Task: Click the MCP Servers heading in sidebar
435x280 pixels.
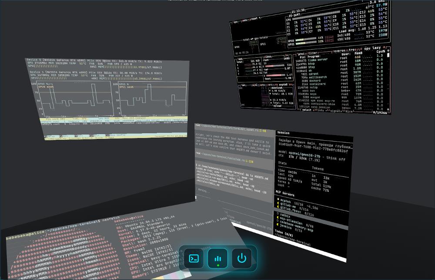Action: click(x=285, y=193)
